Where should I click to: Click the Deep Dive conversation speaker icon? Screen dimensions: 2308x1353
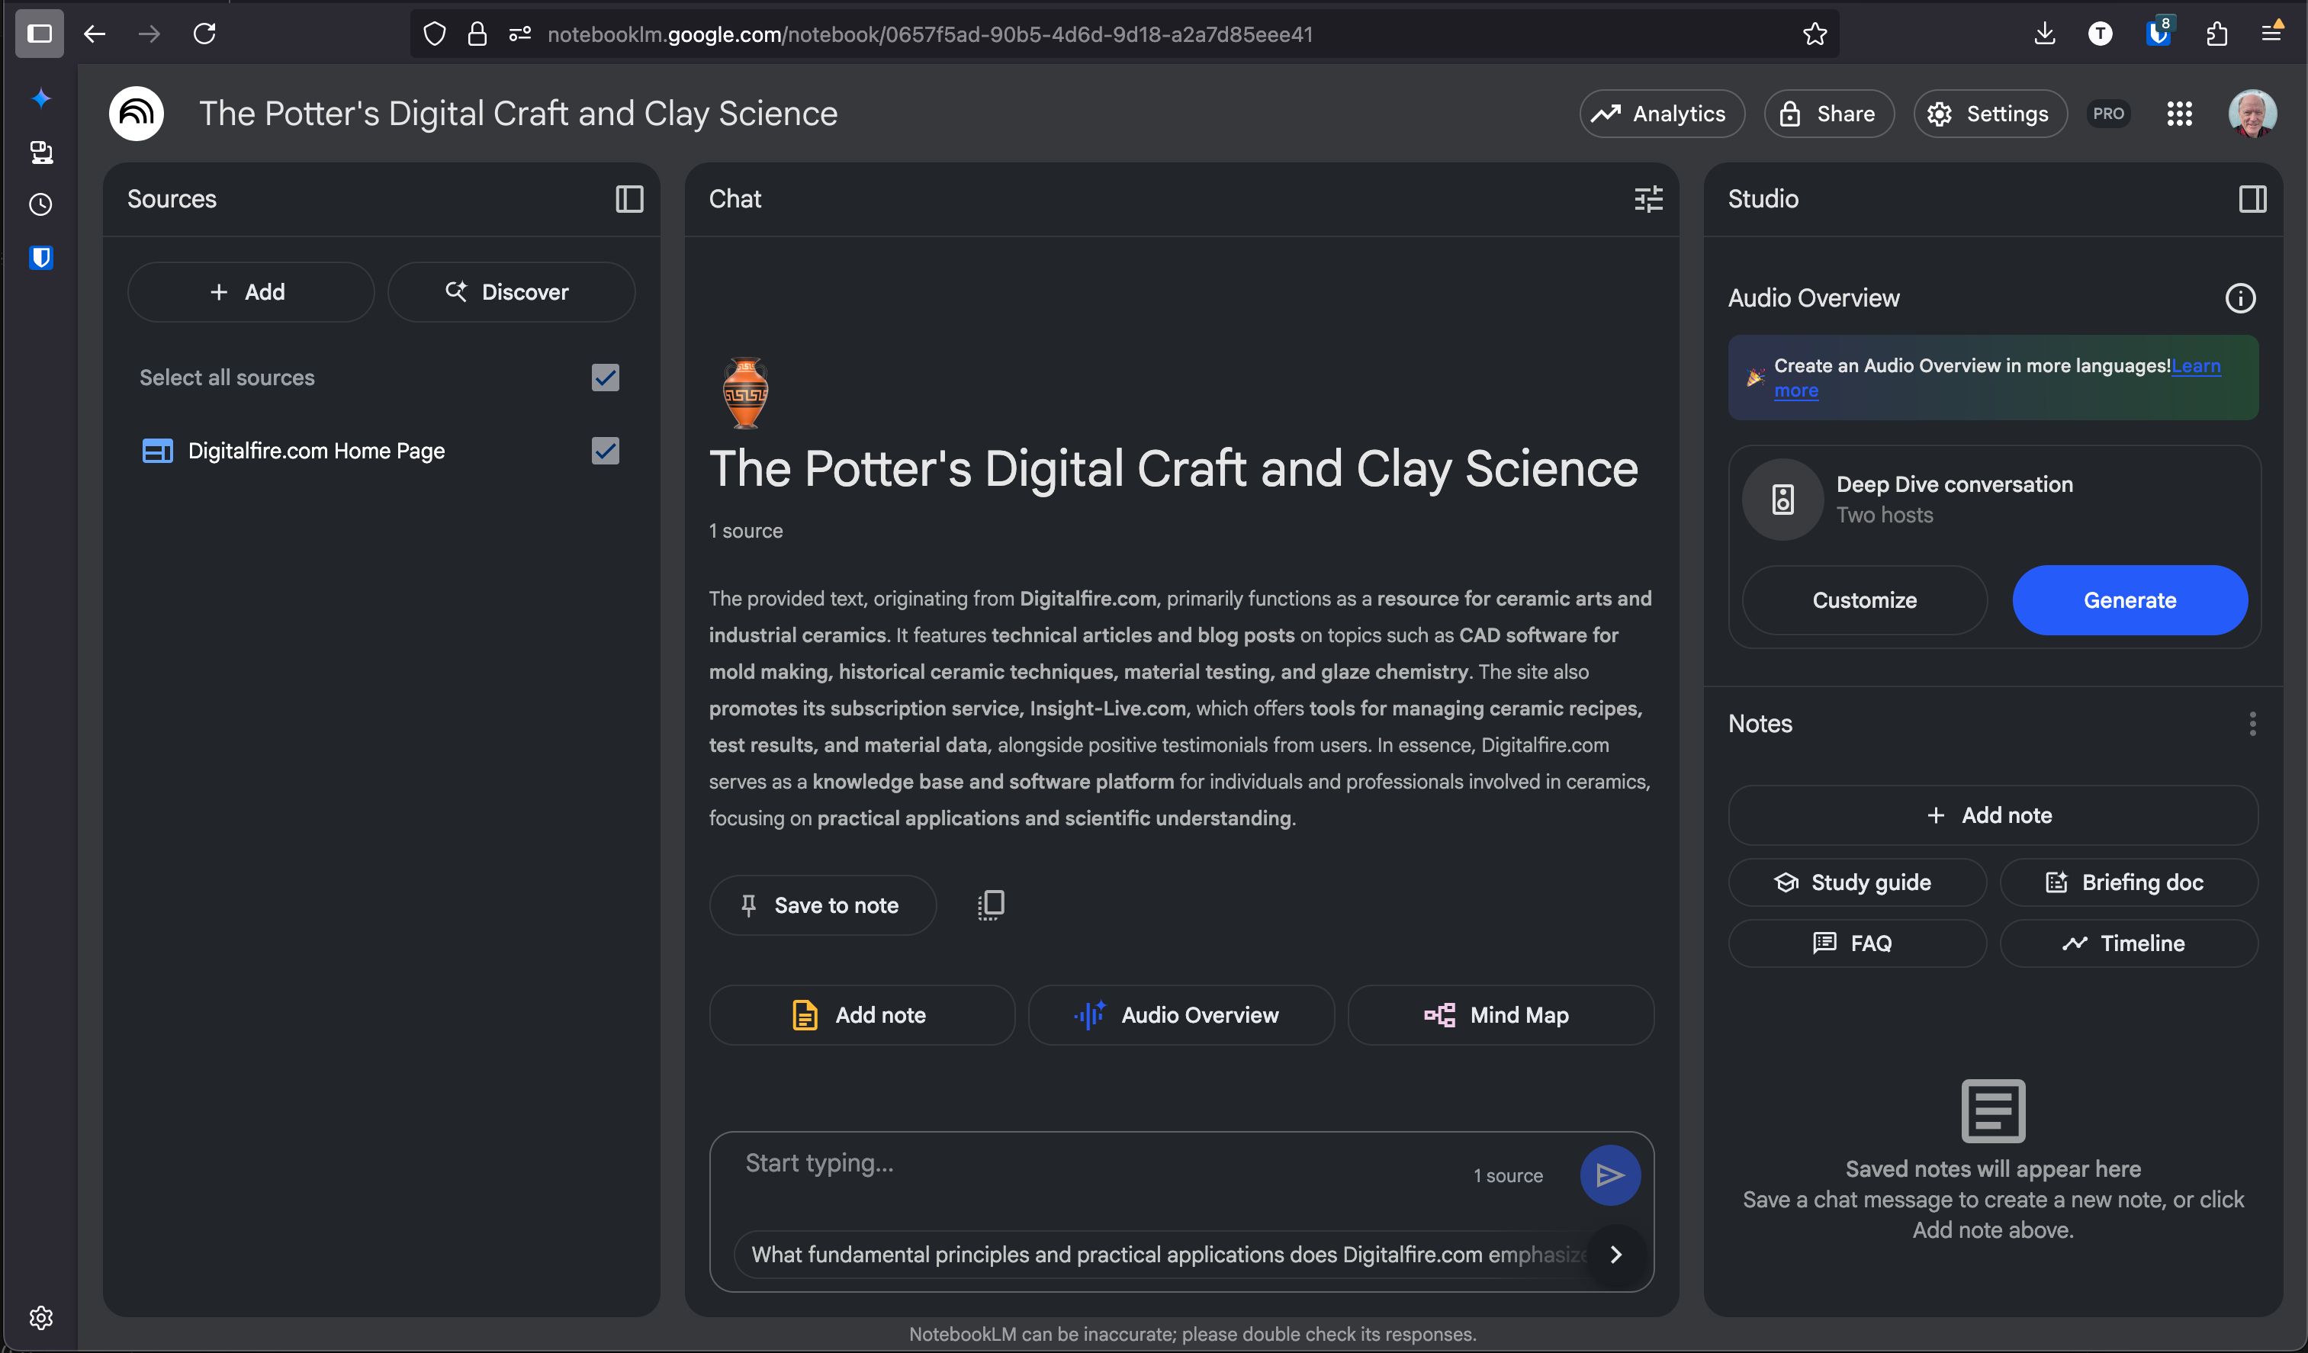[x=1782, y=500]
